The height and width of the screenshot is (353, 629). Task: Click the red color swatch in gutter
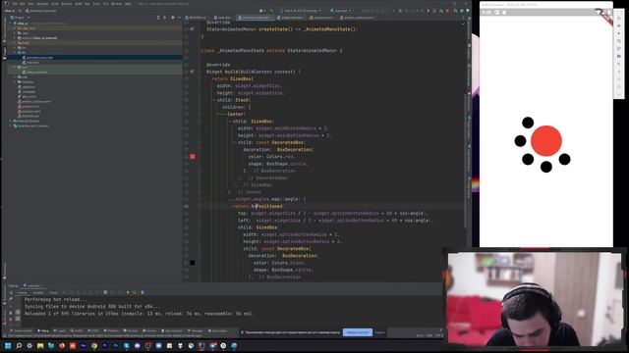click(x=193, y=157)
